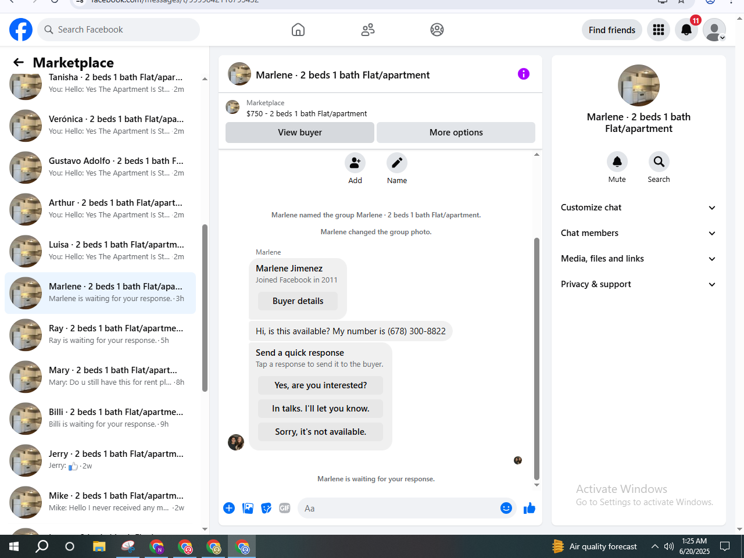This screenshot has width=744, height=558.
Task: Click the conversation list scrollbar
Action: [205, 308]
